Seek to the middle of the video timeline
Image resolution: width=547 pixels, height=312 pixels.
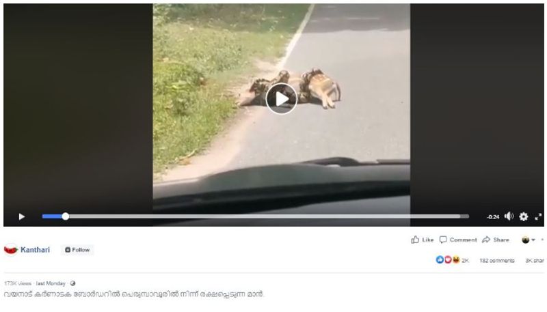255,216
